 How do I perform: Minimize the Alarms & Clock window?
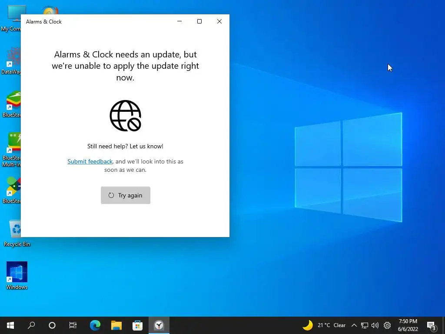point(179,21)
